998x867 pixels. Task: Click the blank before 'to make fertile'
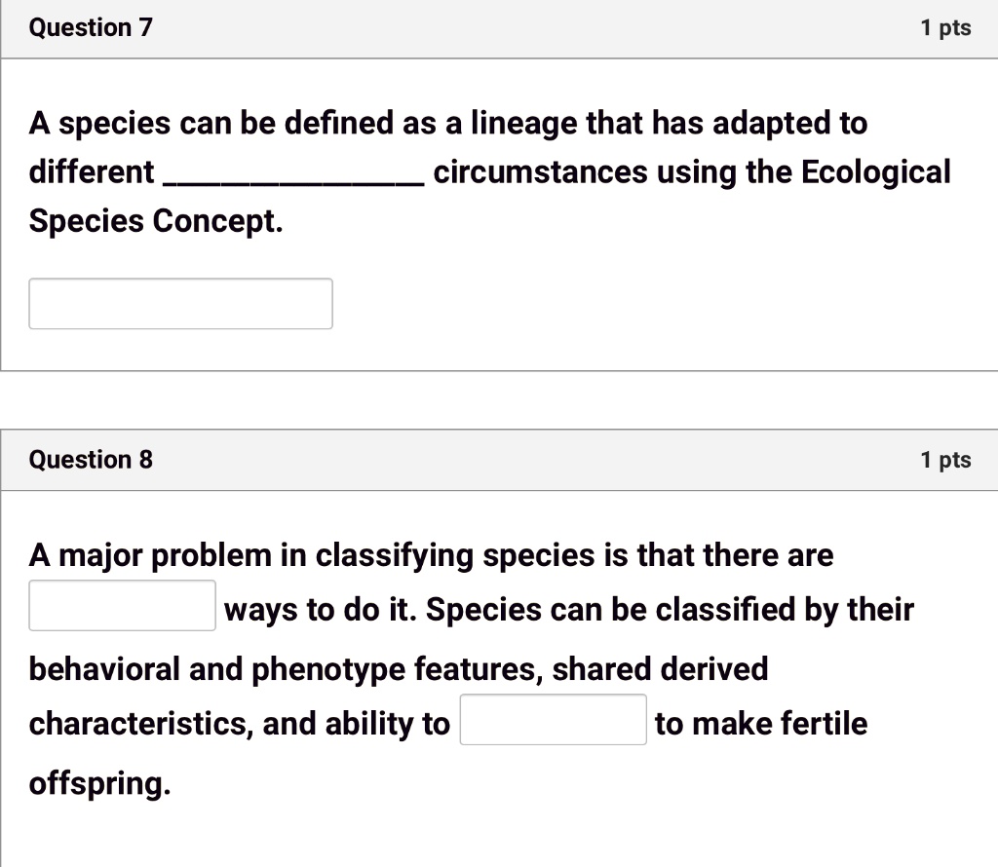[x=553, y=719]
